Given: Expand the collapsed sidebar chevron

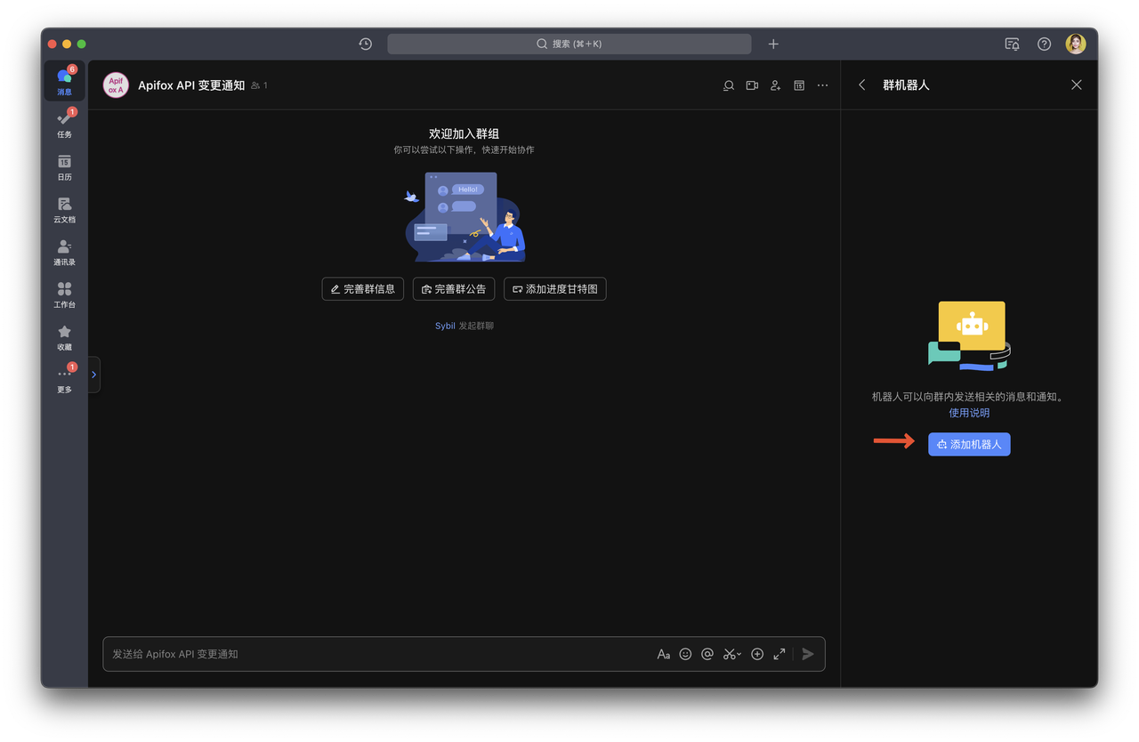Looking at the screenshot, I should point(93,375).
